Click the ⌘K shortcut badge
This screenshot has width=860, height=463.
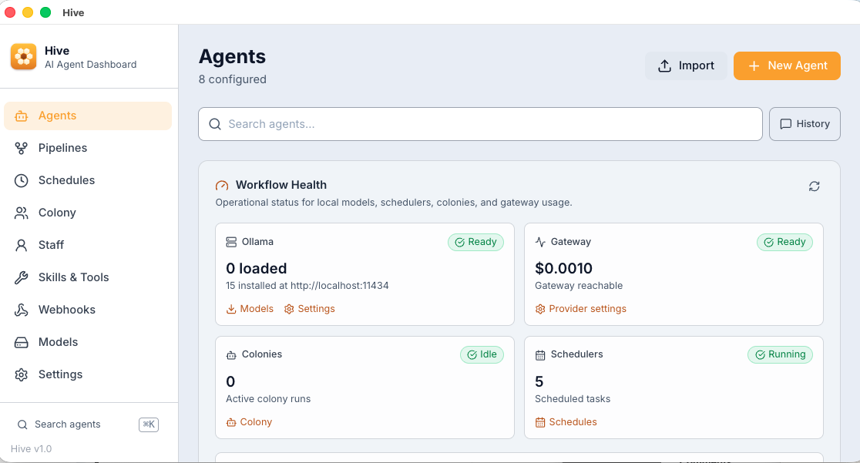pos(149,424)
